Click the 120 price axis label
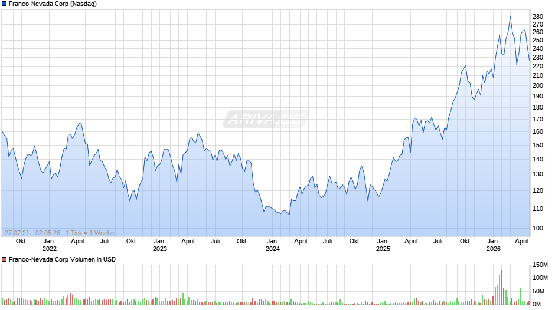This screenshot has height=310, width=555. point(538,190)
